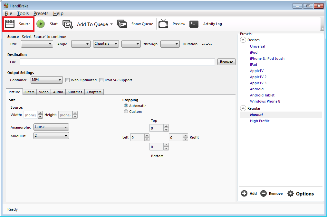
Task: Collapse the Regular presets group
Action: click(x=243, y=108)
